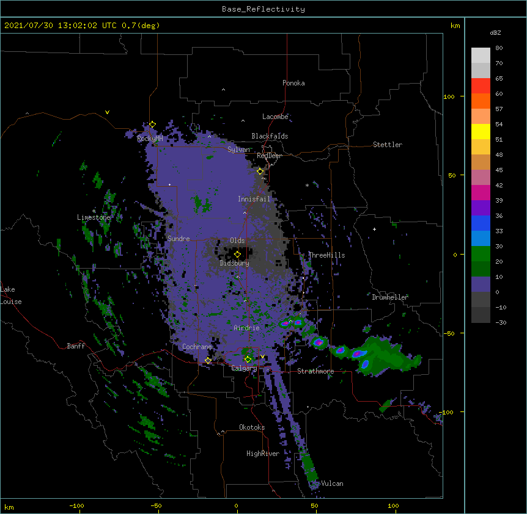The image size is (527, 514).
Task: Click the Stettler town label
Action: click(387, 145)
